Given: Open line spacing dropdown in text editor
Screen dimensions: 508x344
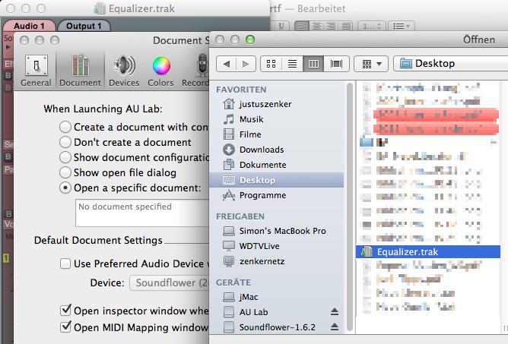Looking at the screenshot, I should [371, 27].
